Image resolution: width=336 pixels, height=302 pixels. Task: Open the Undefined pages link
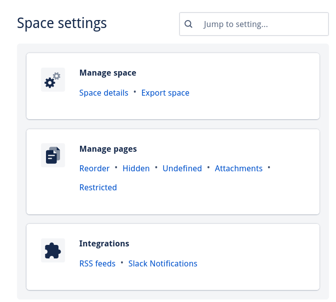182,168
